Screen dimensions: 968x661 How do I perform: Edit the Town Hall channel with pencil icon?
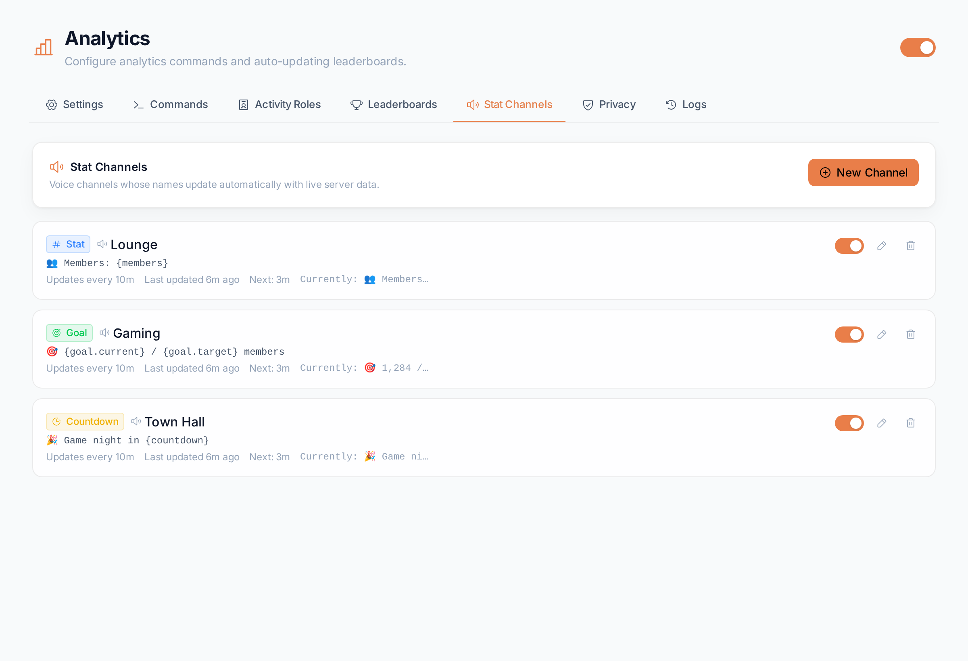pos(881,423)
